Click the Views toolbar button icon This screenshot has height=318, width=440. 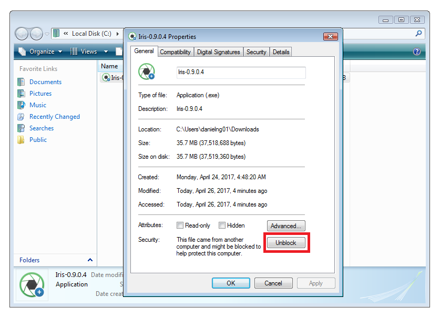tap(74, 52)
